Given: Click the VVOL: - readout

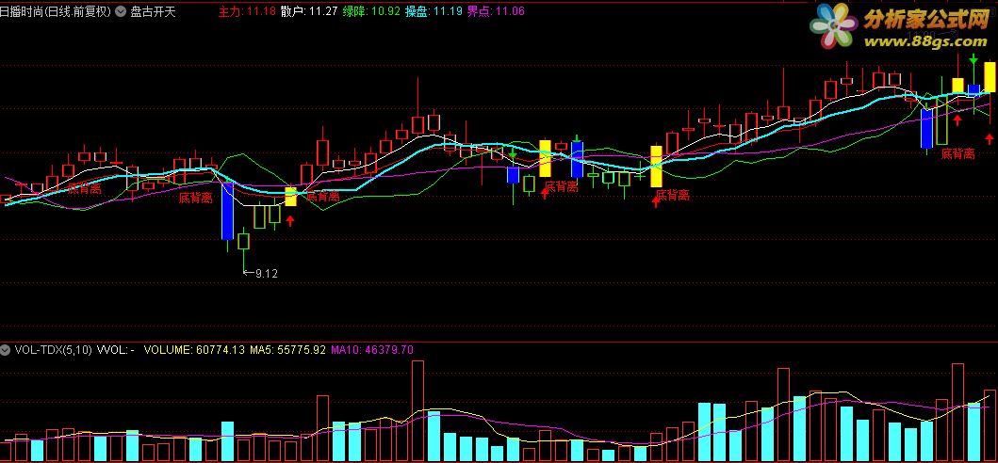Looking at the screenshot, I should click(x=115, y=349).
